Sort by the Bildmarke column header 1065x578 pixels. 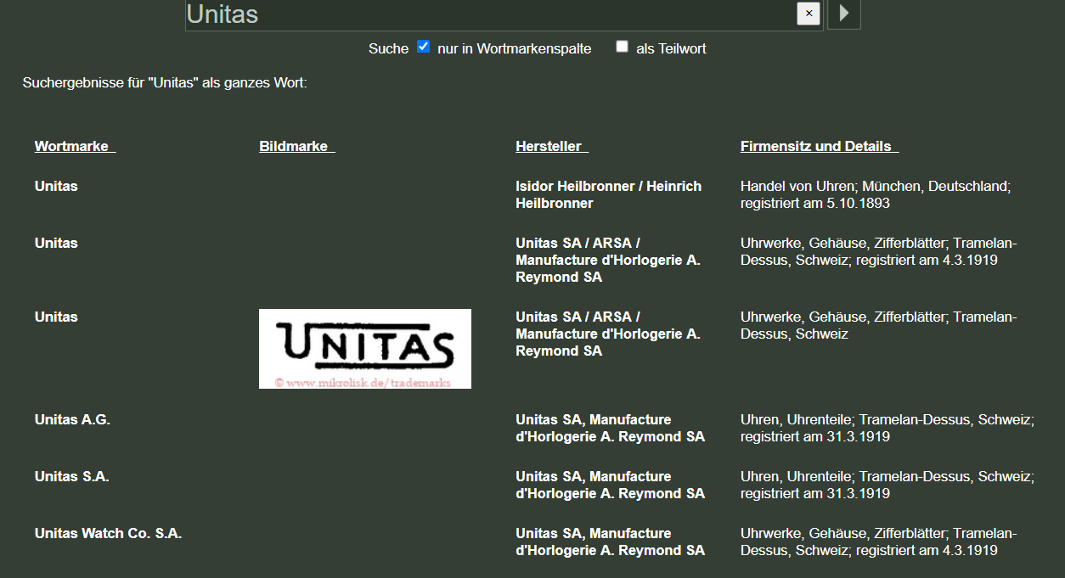(x=296, y=146)
